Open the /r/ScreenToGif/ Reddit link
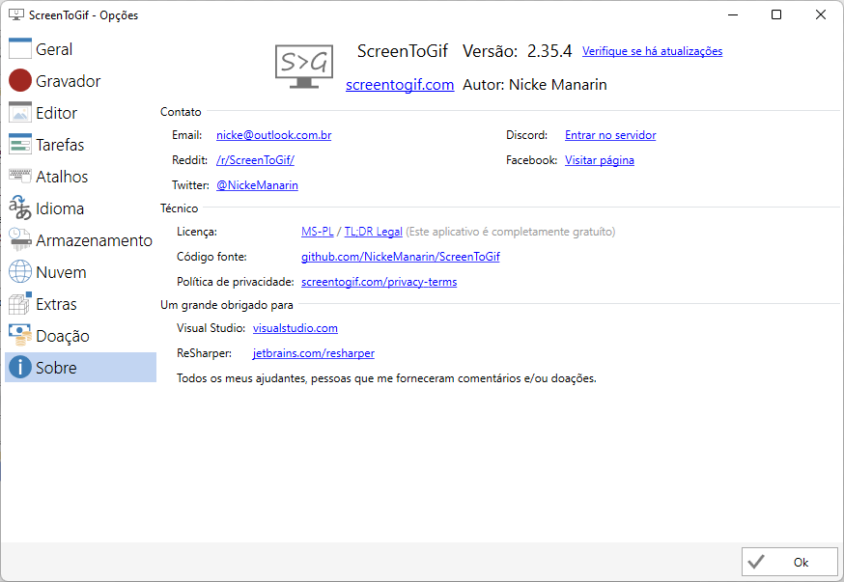 point(255,160)
